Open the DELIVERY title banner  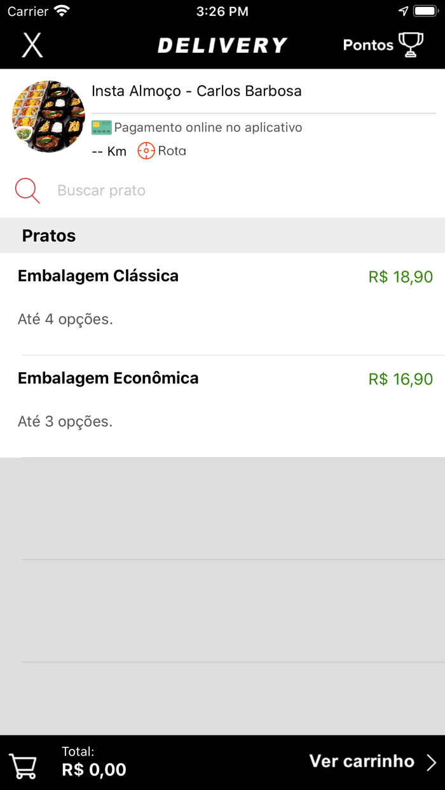pos(222,44)
